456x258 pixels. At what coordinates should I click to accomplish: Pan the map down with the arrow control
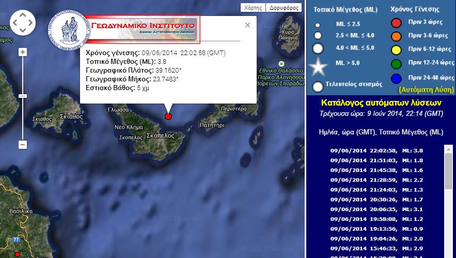coord(23,30)
